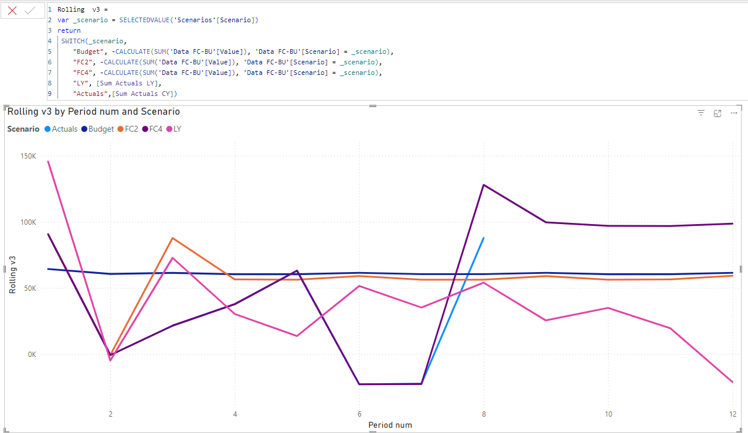Commit the formula with the checkmark icon
This screenshot has height=433, width=748.
click(x=30, y=11)
